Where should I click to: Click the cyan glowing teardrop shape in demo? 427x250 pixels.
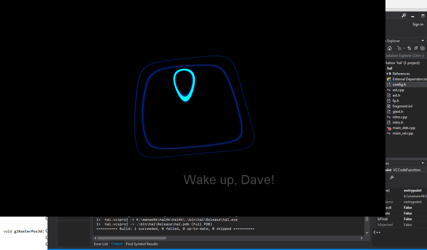(184, 85)
